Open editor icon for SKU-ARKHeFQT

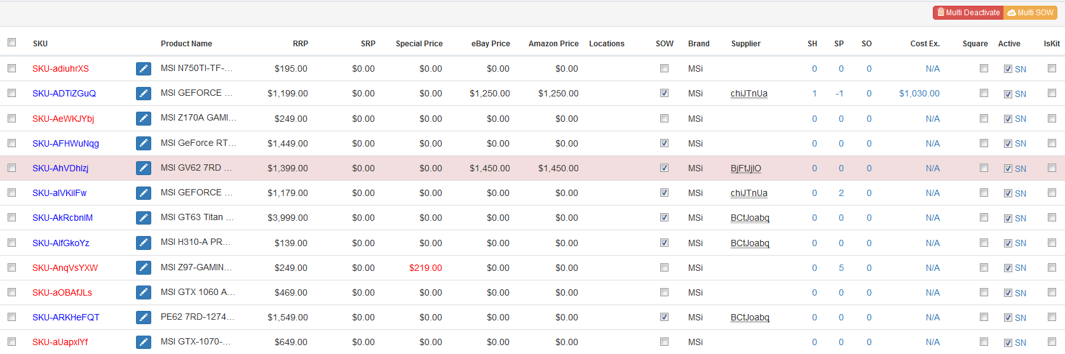point(144,317)
